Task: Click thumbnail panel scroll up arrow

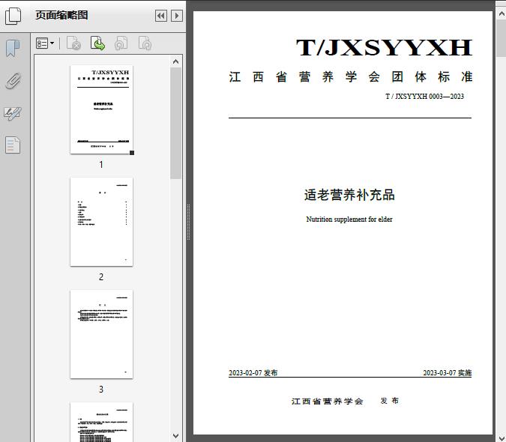Action: (176, 61)
